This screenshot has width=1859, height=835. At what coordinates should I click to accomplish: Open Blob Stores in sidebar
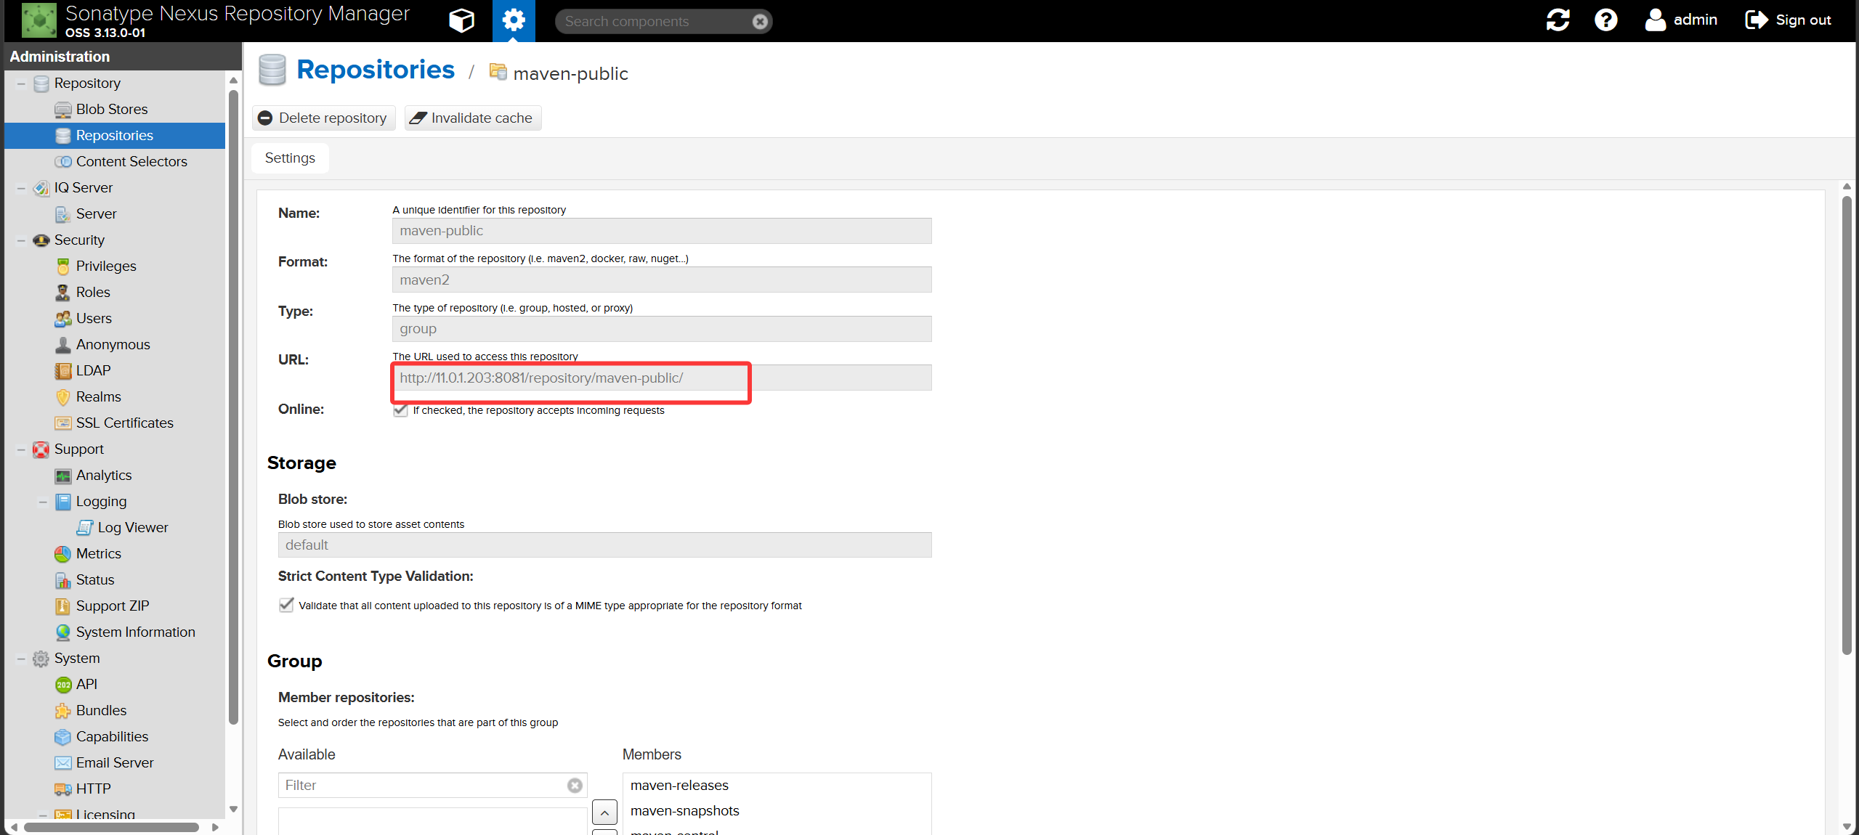[x=111, y=109]
